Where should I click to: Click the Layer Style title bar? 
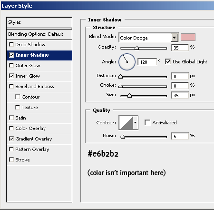coord(107,6)
